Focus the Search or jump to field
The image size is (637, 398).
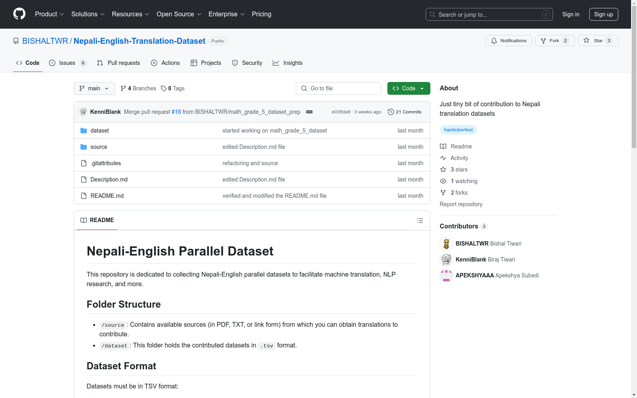(489, 14)
